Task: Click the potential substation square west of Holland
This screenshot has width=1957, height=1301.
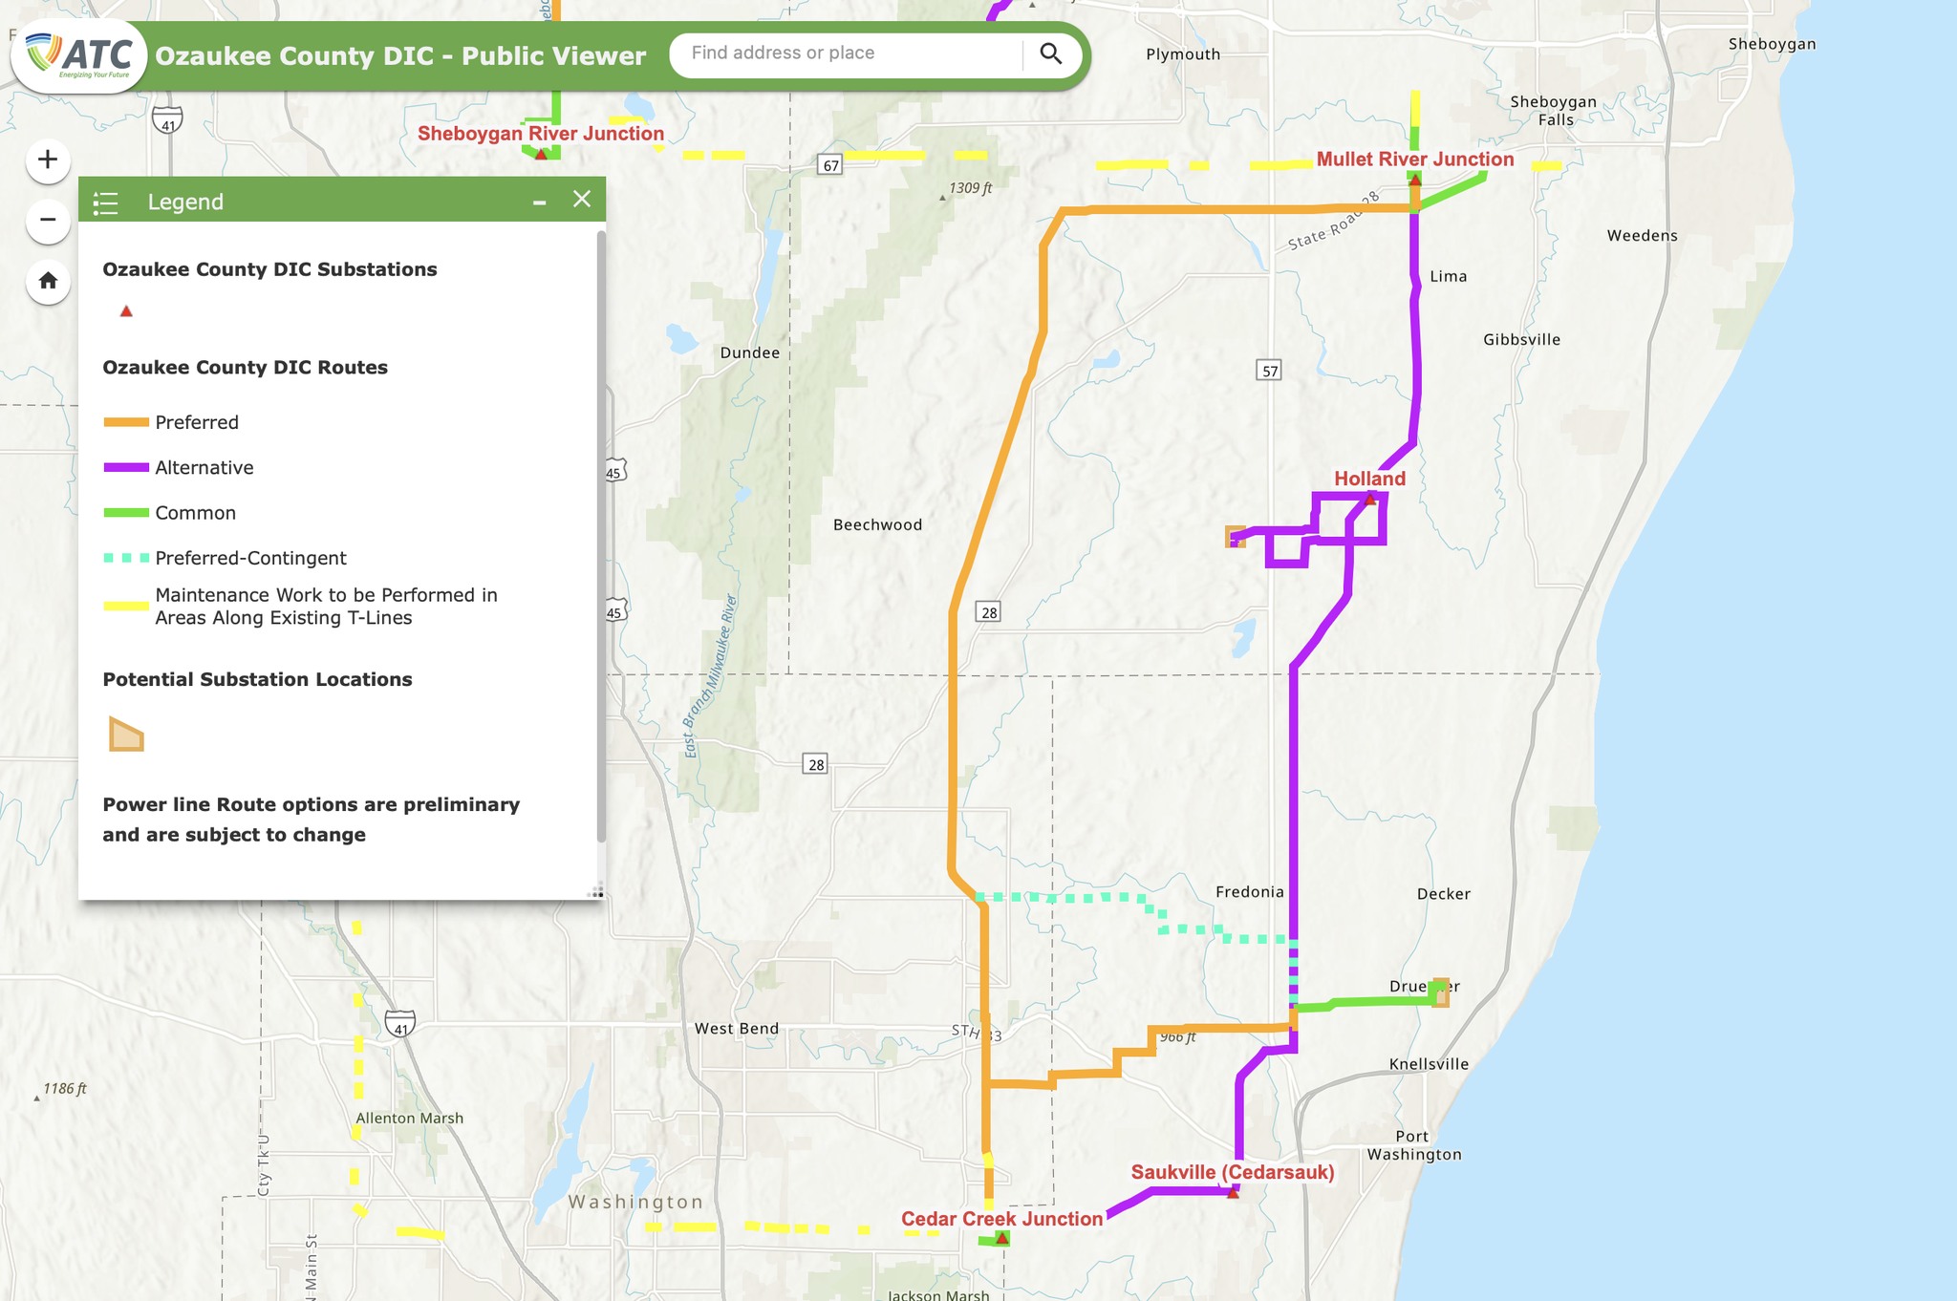Action: click(x=1236, y=537)
